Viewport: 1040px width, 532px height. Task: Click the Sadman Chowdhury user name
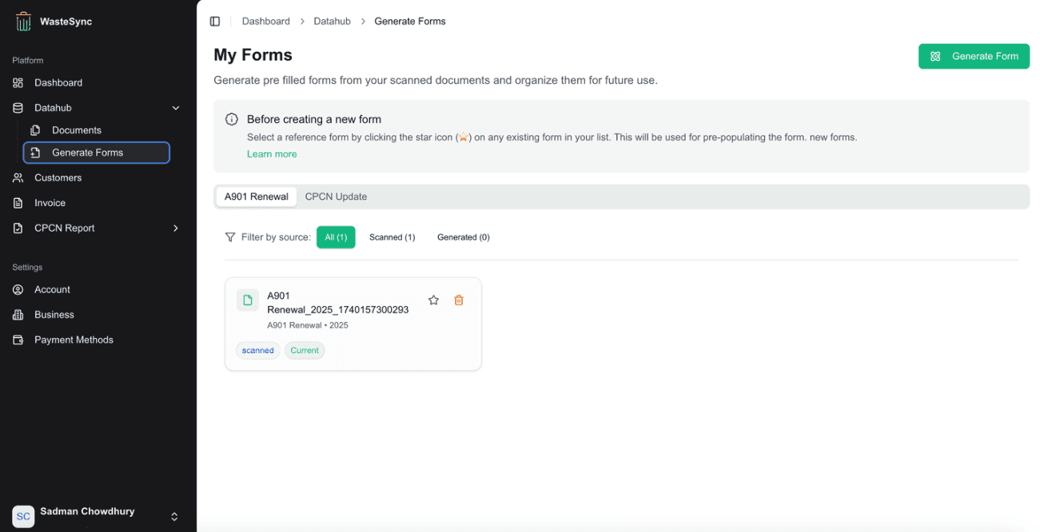click(x=87, y=511)
